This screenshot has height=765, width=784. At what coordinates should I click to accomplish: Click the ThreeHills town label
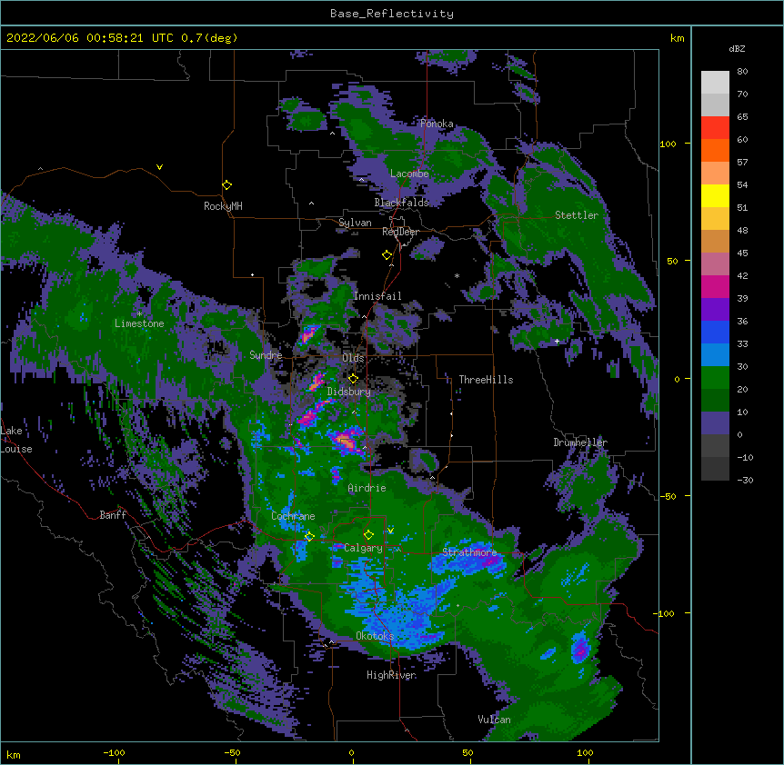click(486, 380)
